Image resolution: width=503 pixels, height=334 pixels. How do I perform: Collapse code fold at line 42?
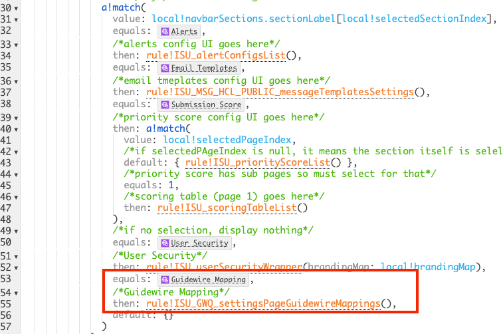click(x=16, y=152)
